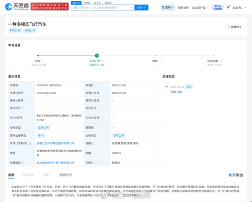Show help icon beside 代理机构

(23, 163)
